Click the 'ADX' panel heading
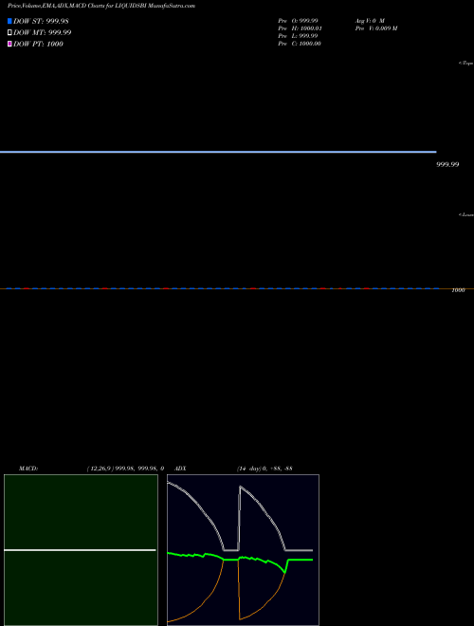This screenshot has height=626, width=474. point(180,469)
